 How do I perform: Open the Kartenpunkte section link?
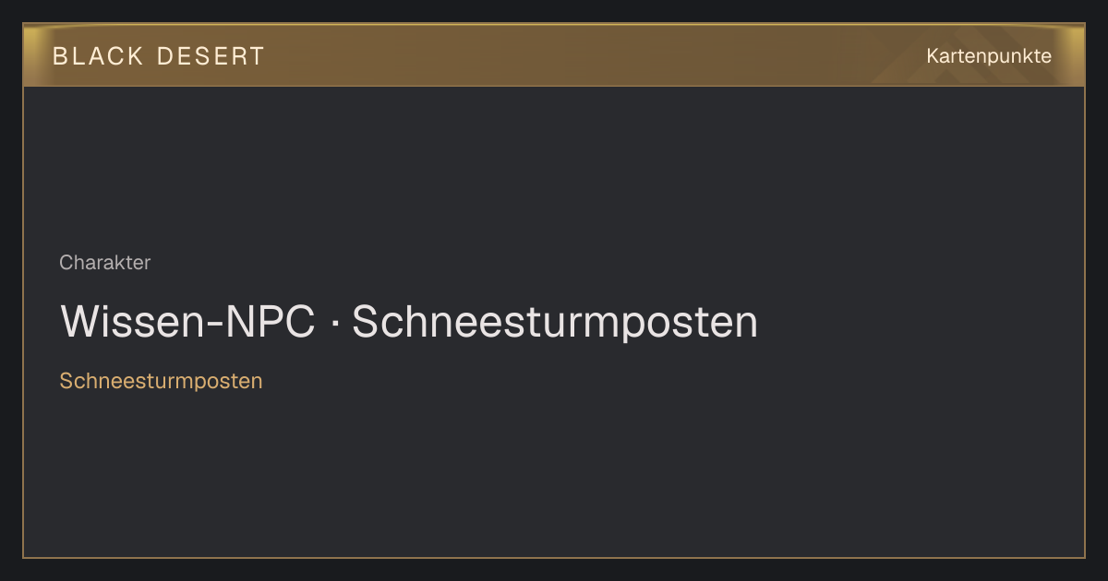[989, 56]
